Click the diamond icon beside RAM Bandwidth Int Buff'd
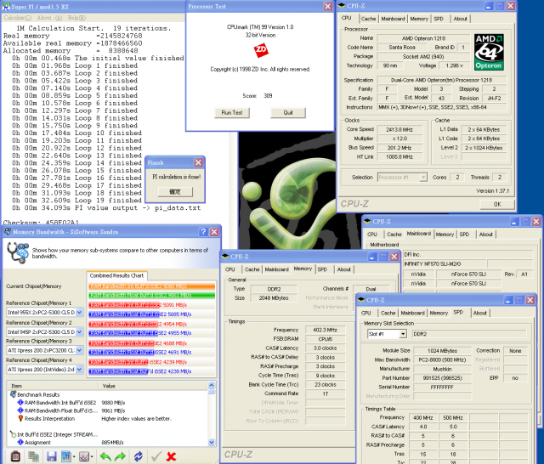 (20, 403)
